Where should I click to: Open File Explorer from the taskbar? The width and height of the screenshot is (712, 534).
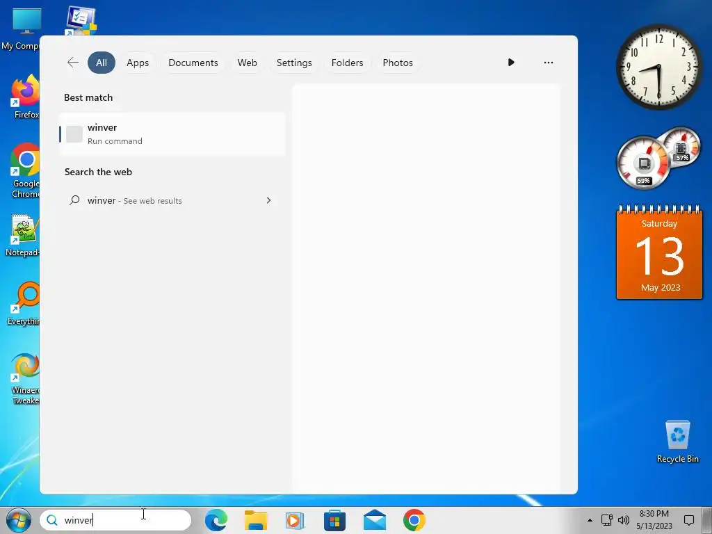256,520
